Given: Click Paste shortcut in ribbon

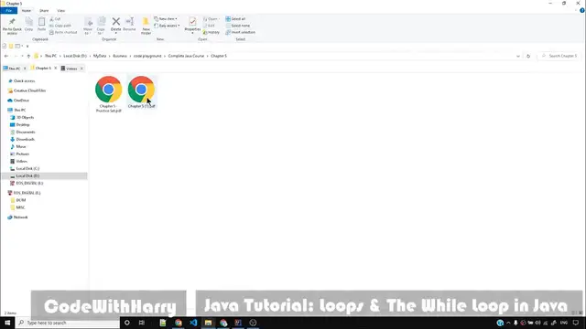Looking at the screenshot, I should 63,33.
